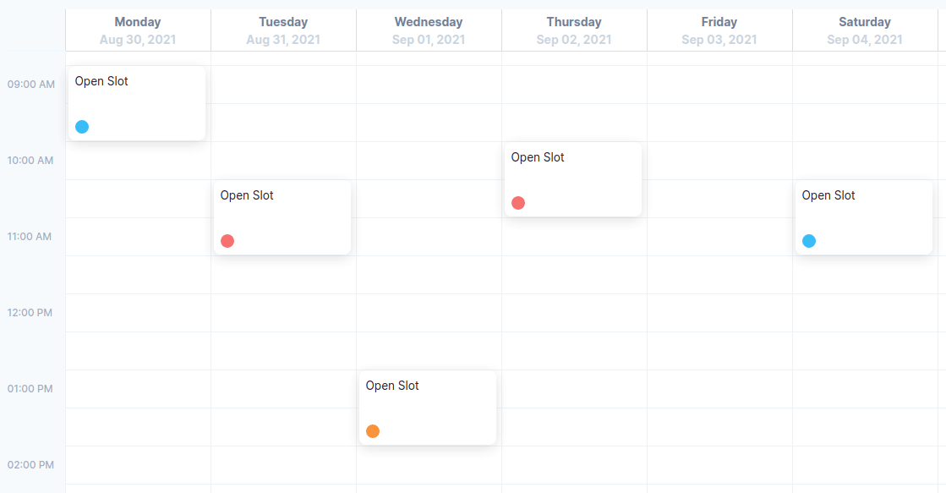Viewport: 946px width, 493px height.
Task: Select Thursday's Open Slot appointment card
Action: [x=573, y=178]
